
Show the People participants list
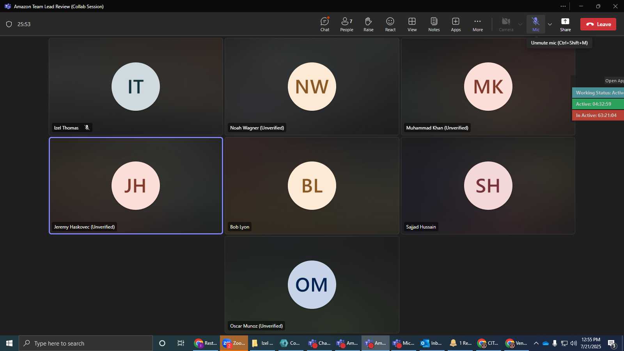347,24
